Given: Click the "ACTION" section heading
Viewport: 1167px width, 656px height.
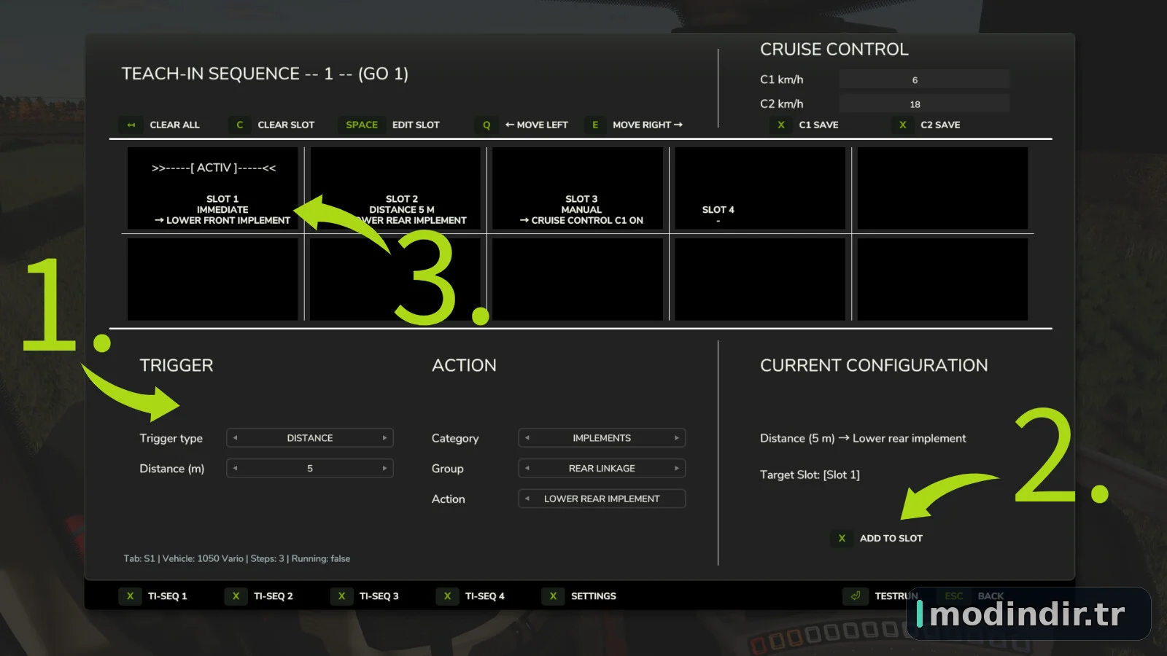Looking at the screenshot, I should point(464,365).
